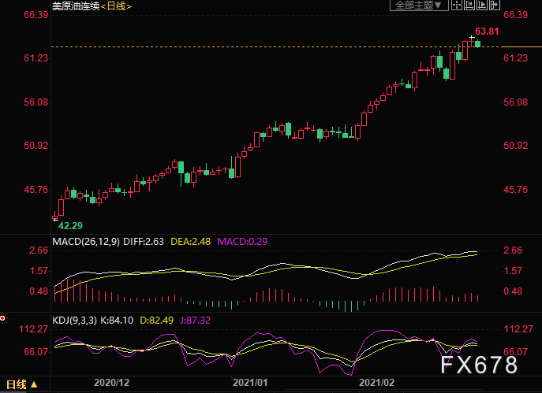Click the J:87.32 value
The width and height of the screenshot is (542, 393).
coord(195,321)
